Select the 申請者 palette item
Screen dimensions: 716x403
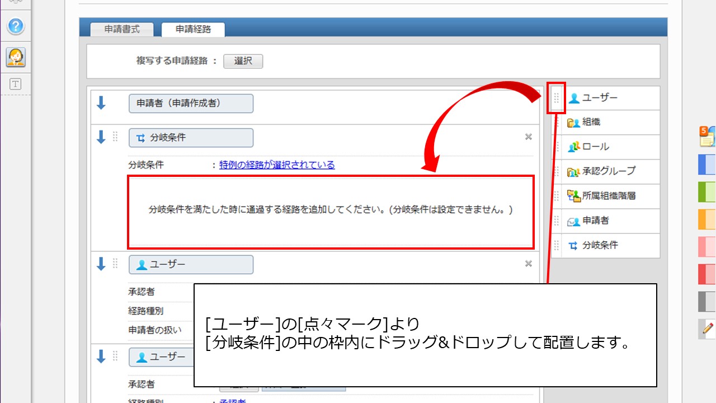595,221
